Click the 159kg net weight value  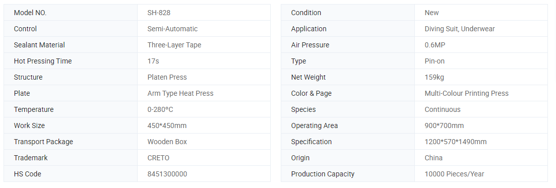pos(434,77)
